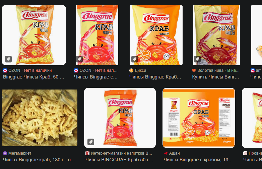Image resolution: width=262 pixels, height=169 pixels.
Task: Click the price tag icon on first OZON image
Action: (x=8, y=59)
